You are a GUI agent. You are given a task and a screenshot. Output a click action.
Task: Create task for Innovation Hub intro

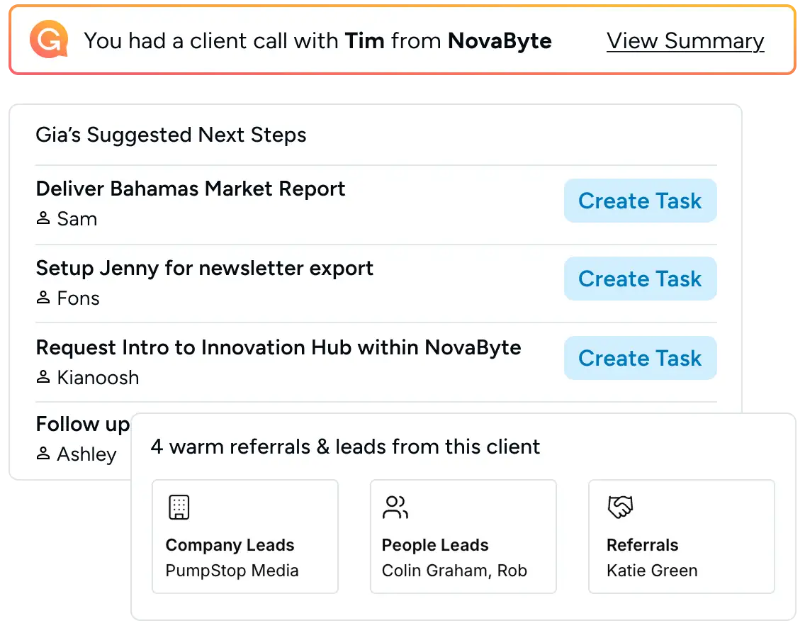(640, 358)
